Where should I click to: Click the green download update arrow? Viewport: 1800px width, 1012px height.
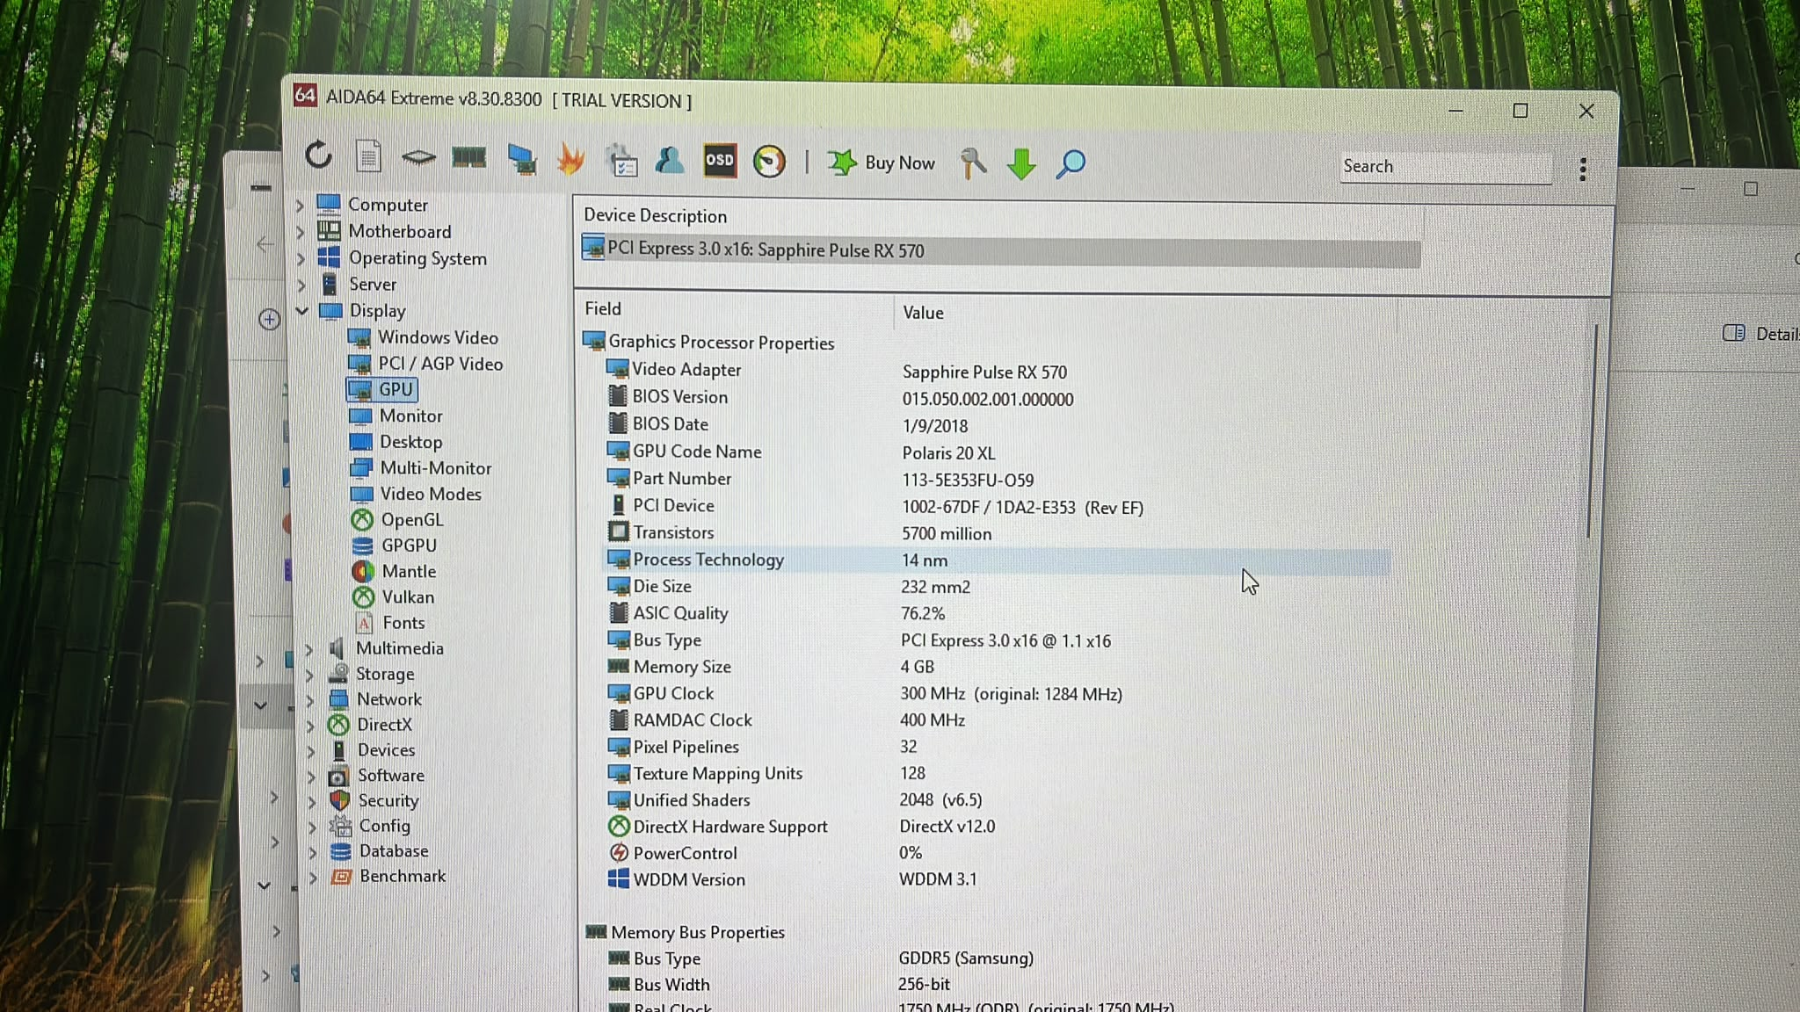coord(1021,164)
